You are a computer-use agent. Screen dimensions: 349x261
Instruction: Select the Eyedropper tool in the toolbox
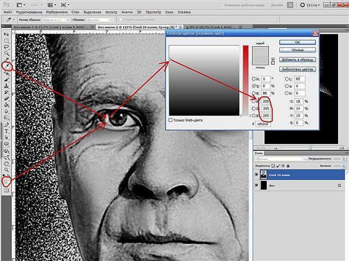pos(7,66)
